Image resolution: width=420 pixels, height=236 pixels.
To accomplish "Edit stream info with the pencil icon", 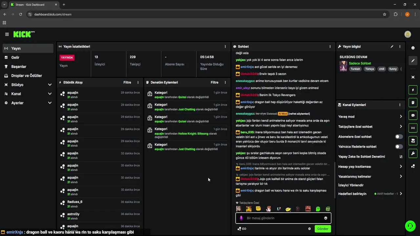I will 392,47.
